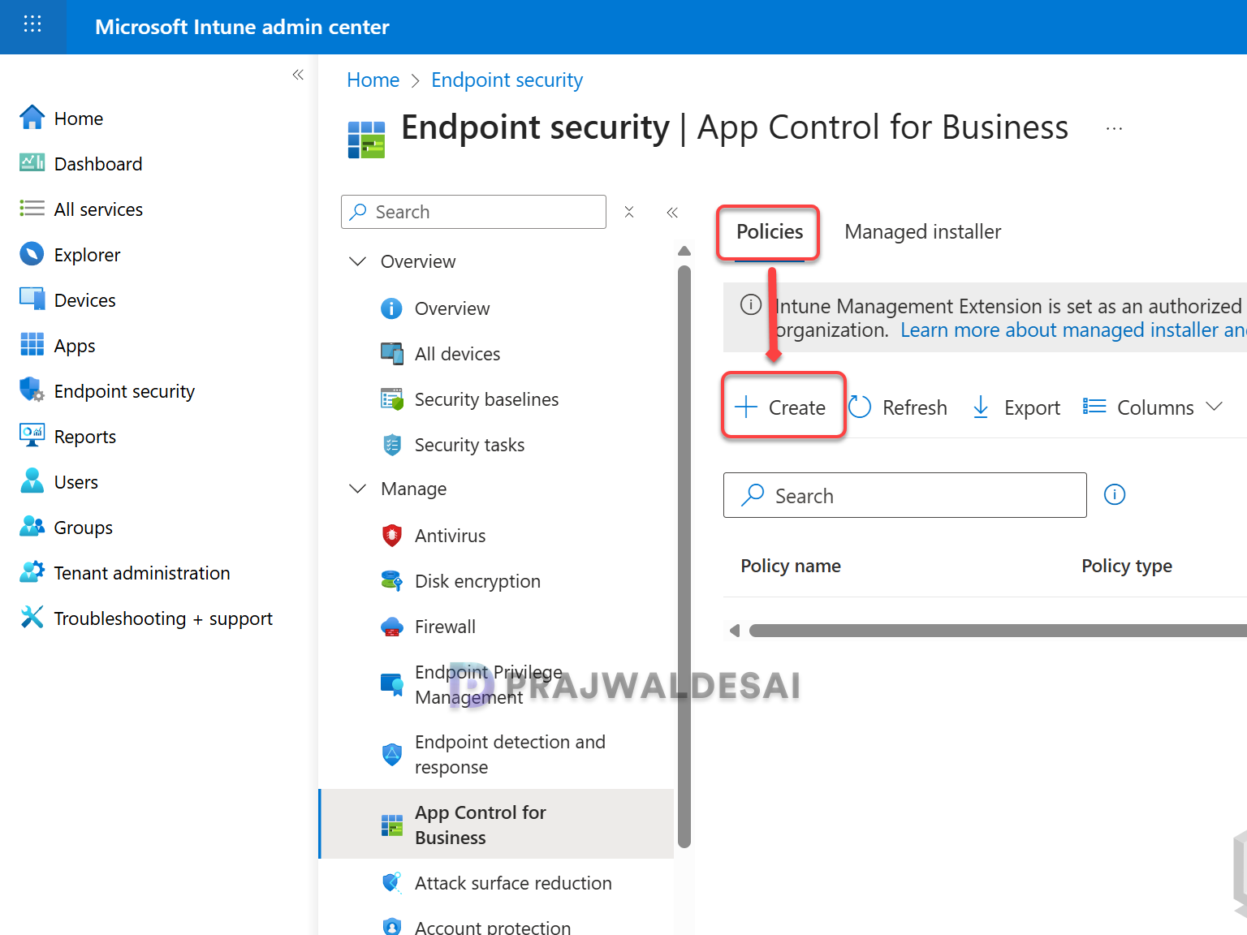1247x935 pixels.
Task: Click the Disk encryption icon
Action: pos(391,581)
